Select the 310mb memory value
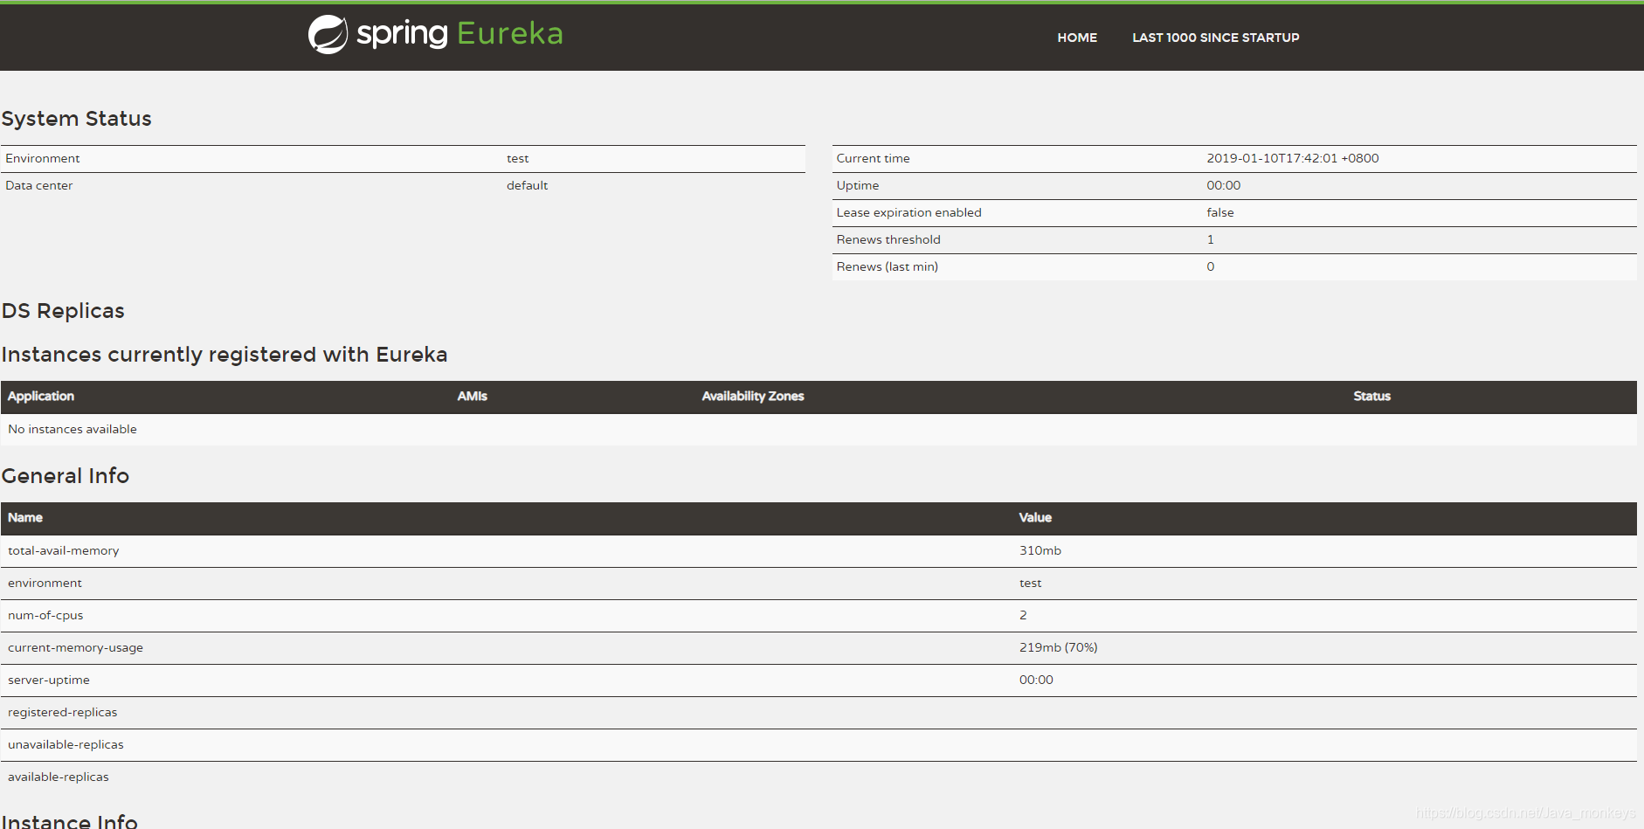 point(1040,550)
